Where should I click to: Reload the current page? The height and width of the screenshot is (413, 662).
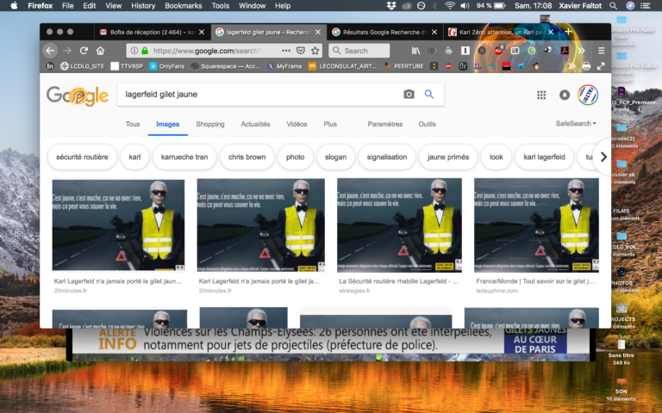[x=84, y=51]
